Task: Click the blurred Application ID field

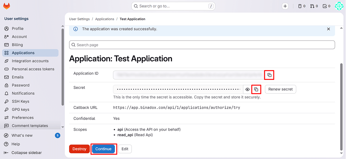Action: pos(189,75)
